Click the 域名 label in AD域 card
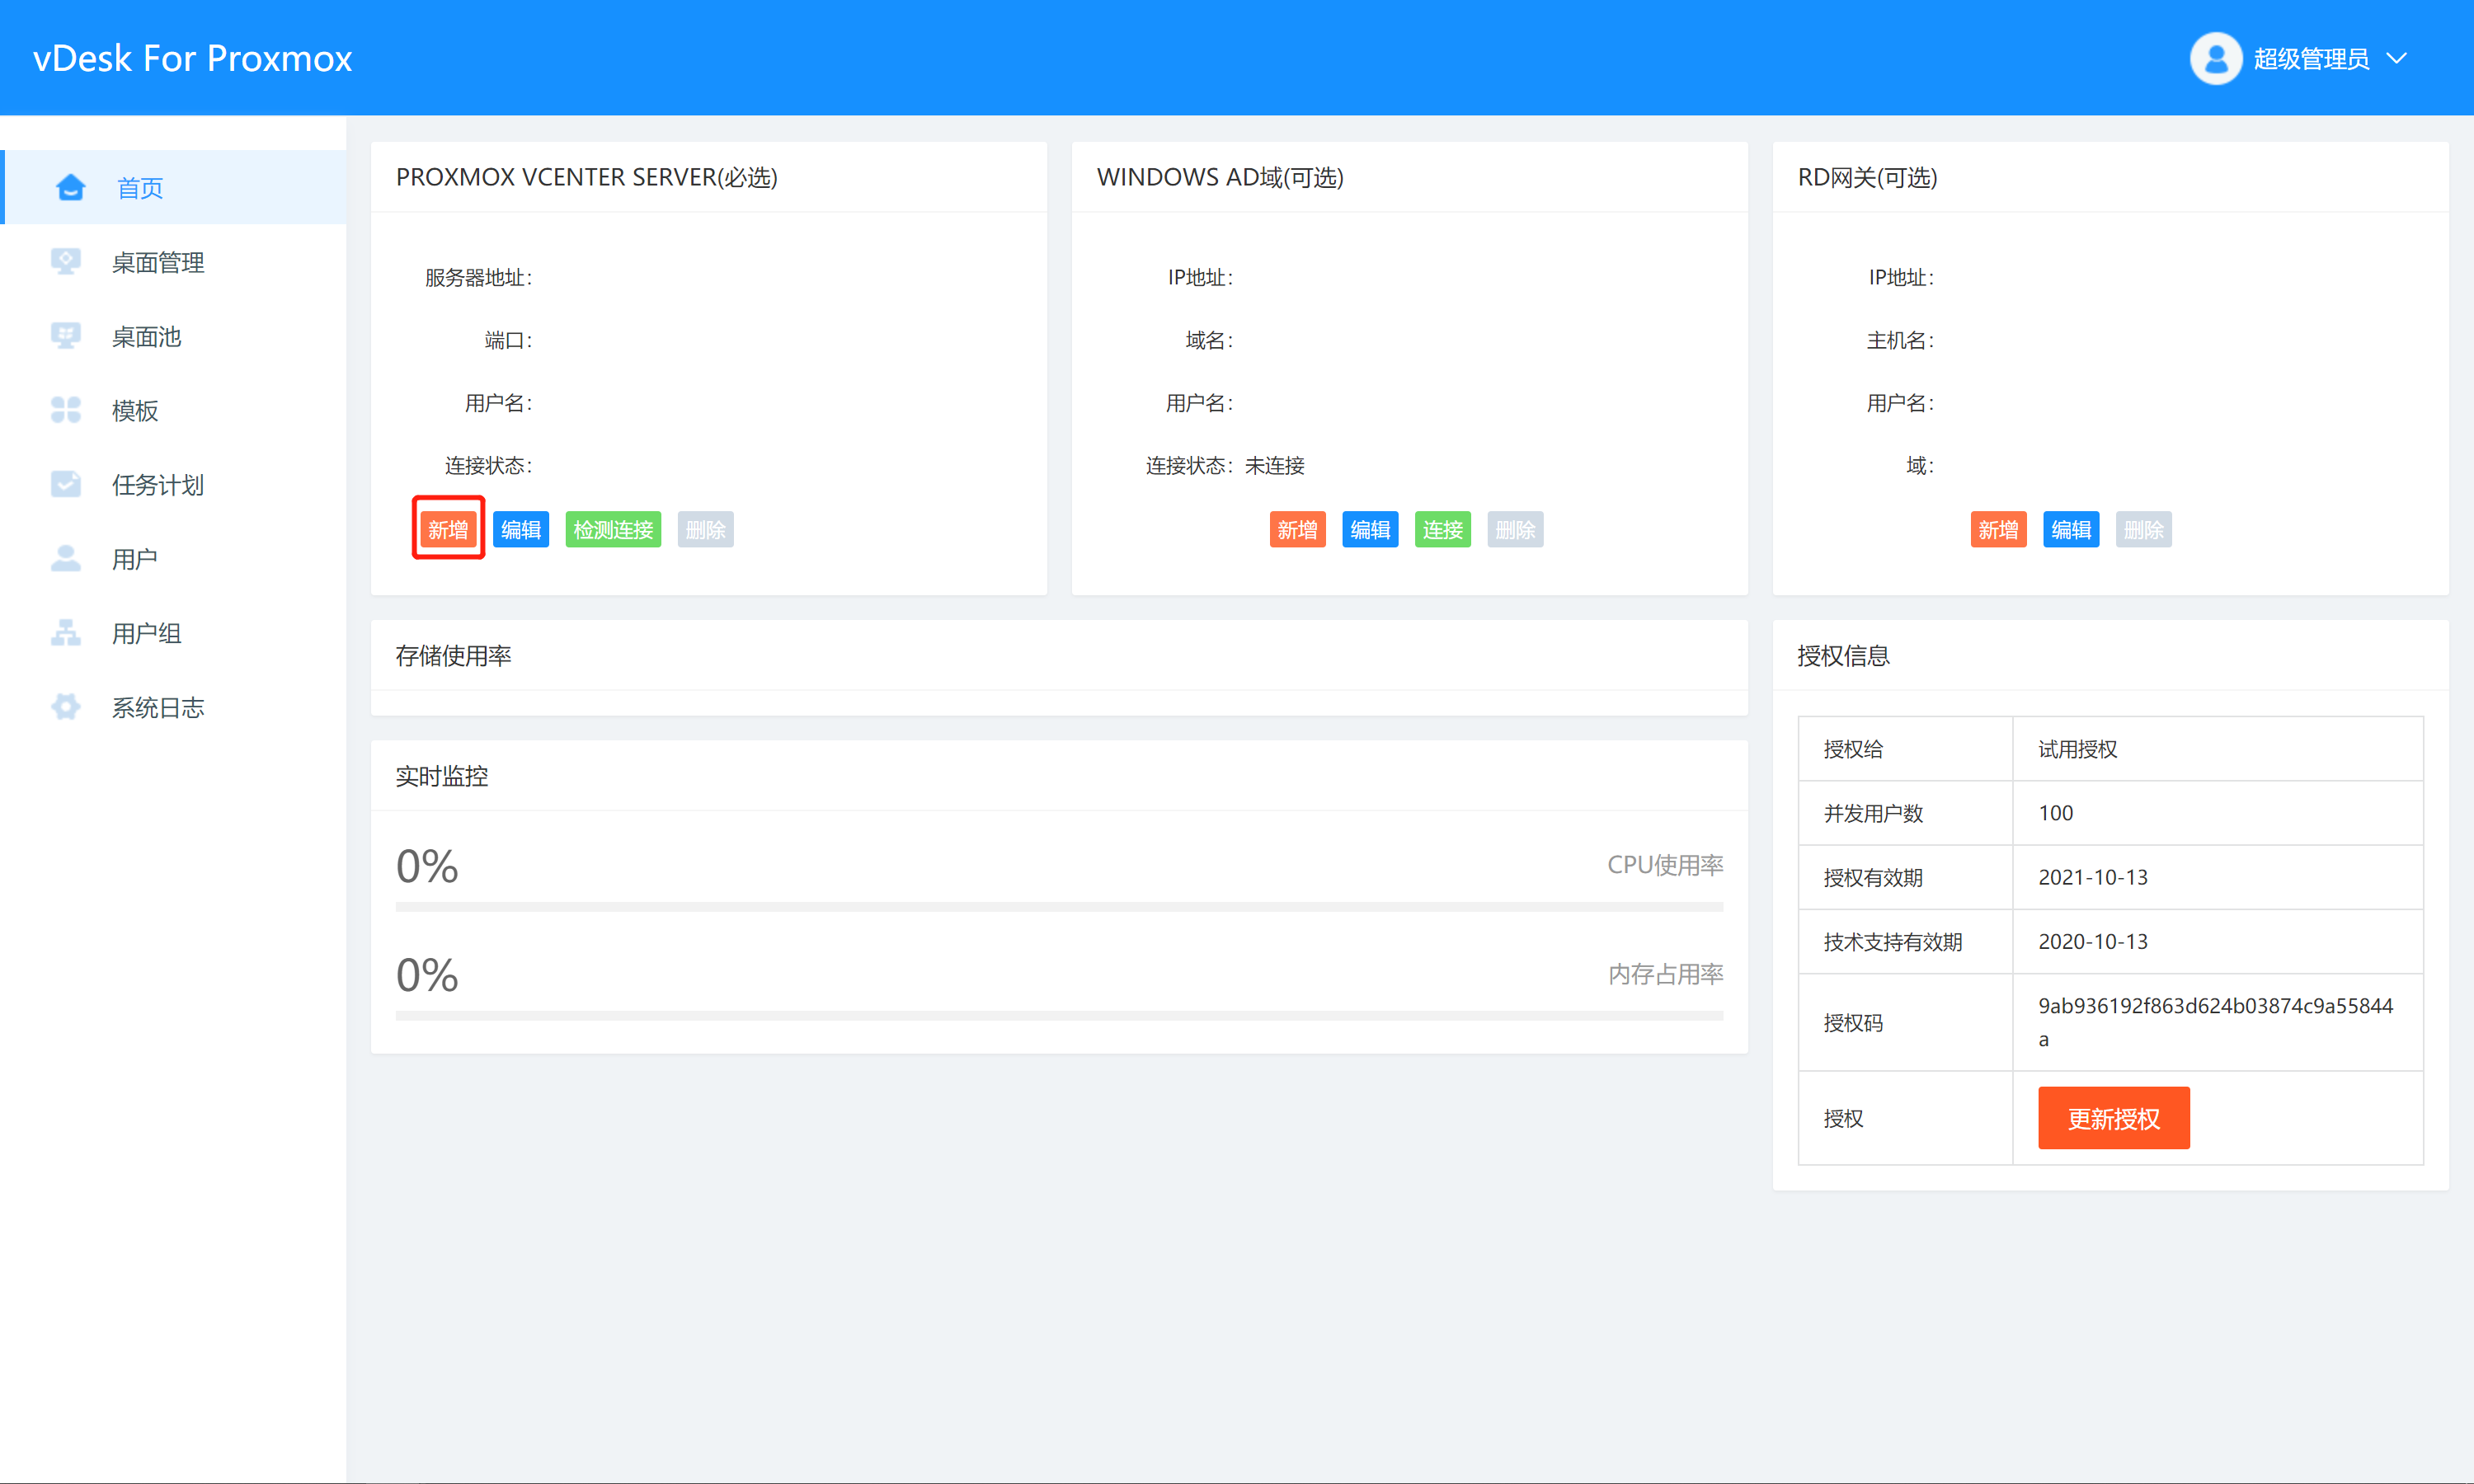Image resolution: width=2474 pixels, height=1484 pixels. (1209, 340)
